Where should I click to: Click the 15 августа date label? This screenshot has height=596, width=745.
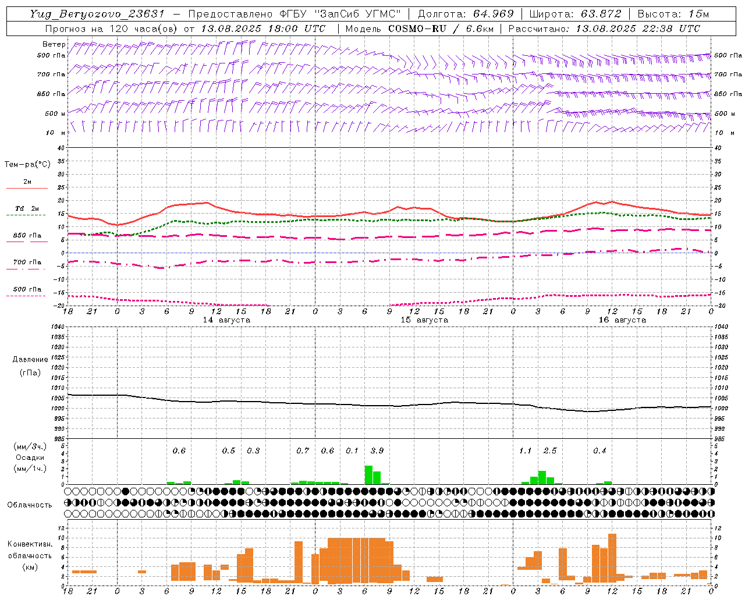(x=424, y=320)
